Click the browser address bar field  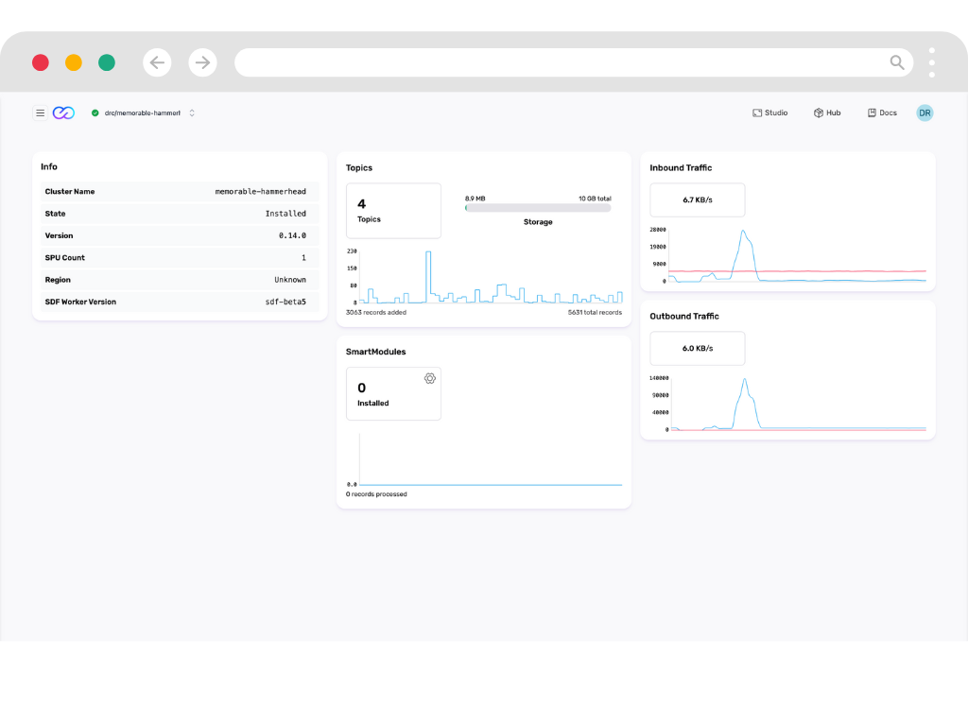pos(558,62)
